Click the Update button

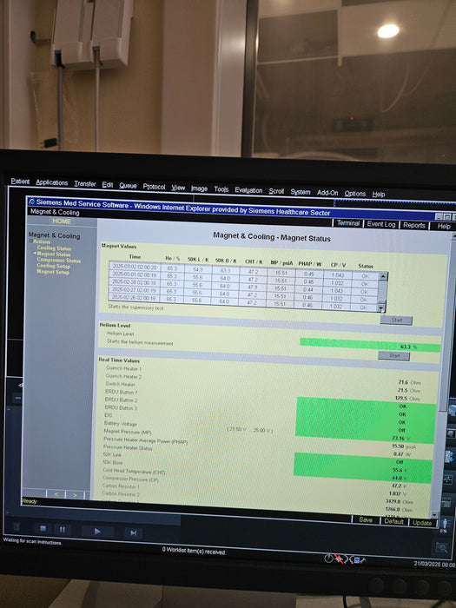coord(422,523)
